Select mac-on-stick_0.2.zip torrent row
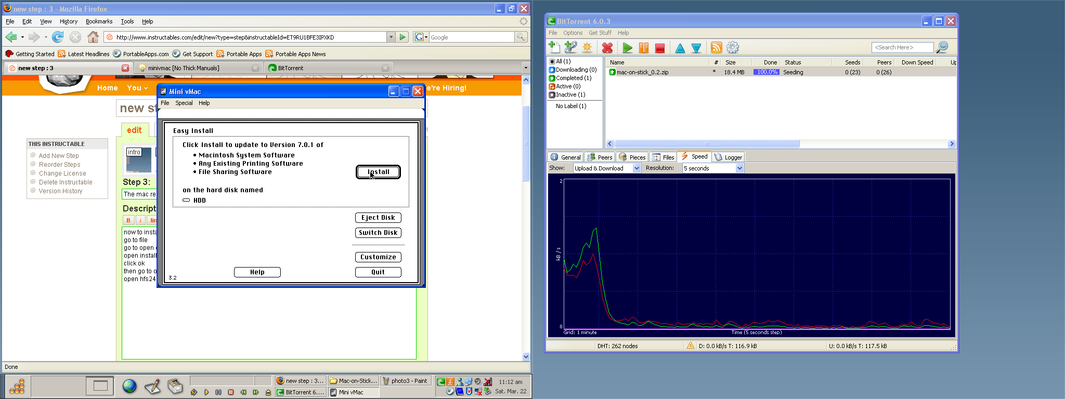The height and width of the screenshot is (399, 1065). pos(782,72)
